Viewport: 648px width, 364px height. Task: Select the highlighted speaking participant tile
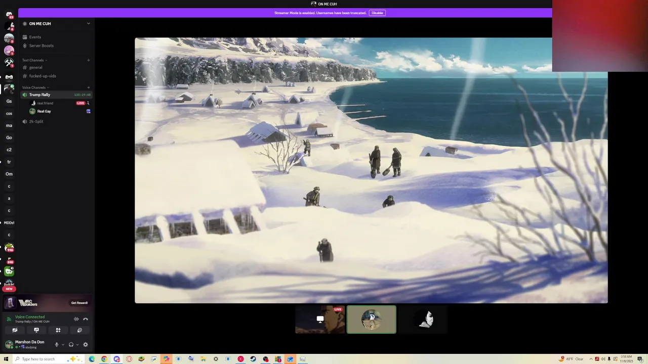[x=372, y=320]
